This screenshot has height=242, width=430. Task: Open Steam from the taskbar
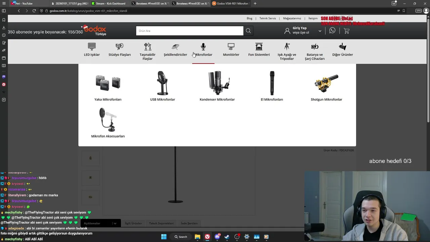227,237
